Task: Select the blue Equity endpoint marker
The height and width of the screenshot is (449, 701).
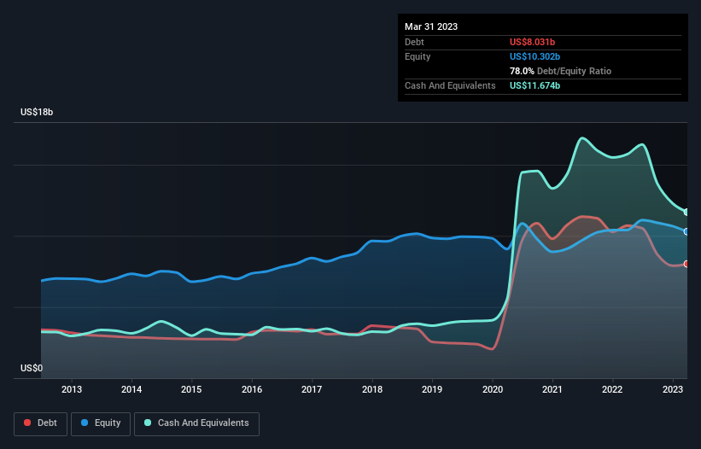Action: click(686, 231)
